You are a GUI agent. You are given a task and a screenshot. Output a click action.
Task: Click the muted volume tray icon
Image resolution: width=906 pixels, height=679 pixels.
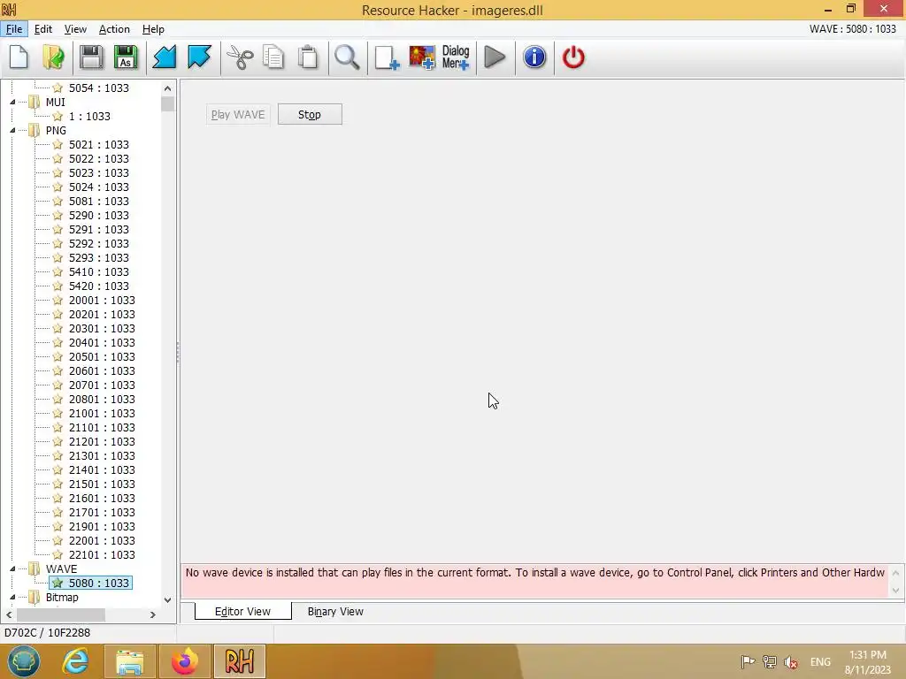[x=791, y=662]
